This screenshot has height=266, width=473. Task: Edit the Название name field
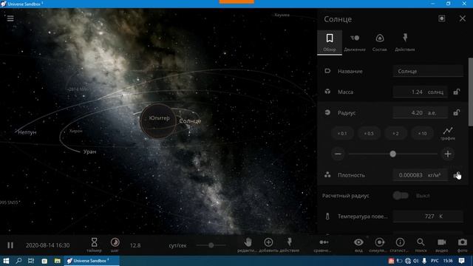coord(428,71)
